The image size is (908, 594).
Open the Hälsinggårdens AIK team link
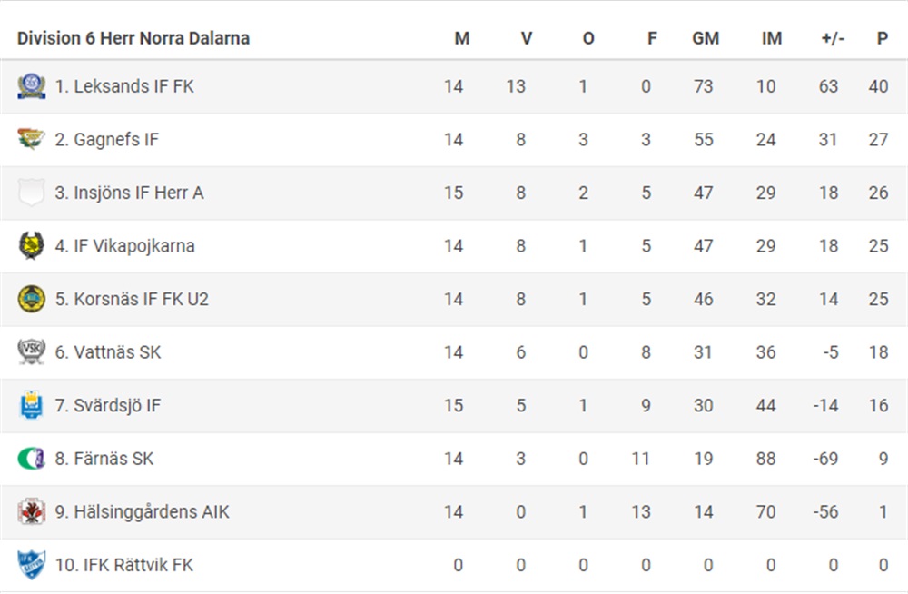pyautogui.click(x=142, y=512)
